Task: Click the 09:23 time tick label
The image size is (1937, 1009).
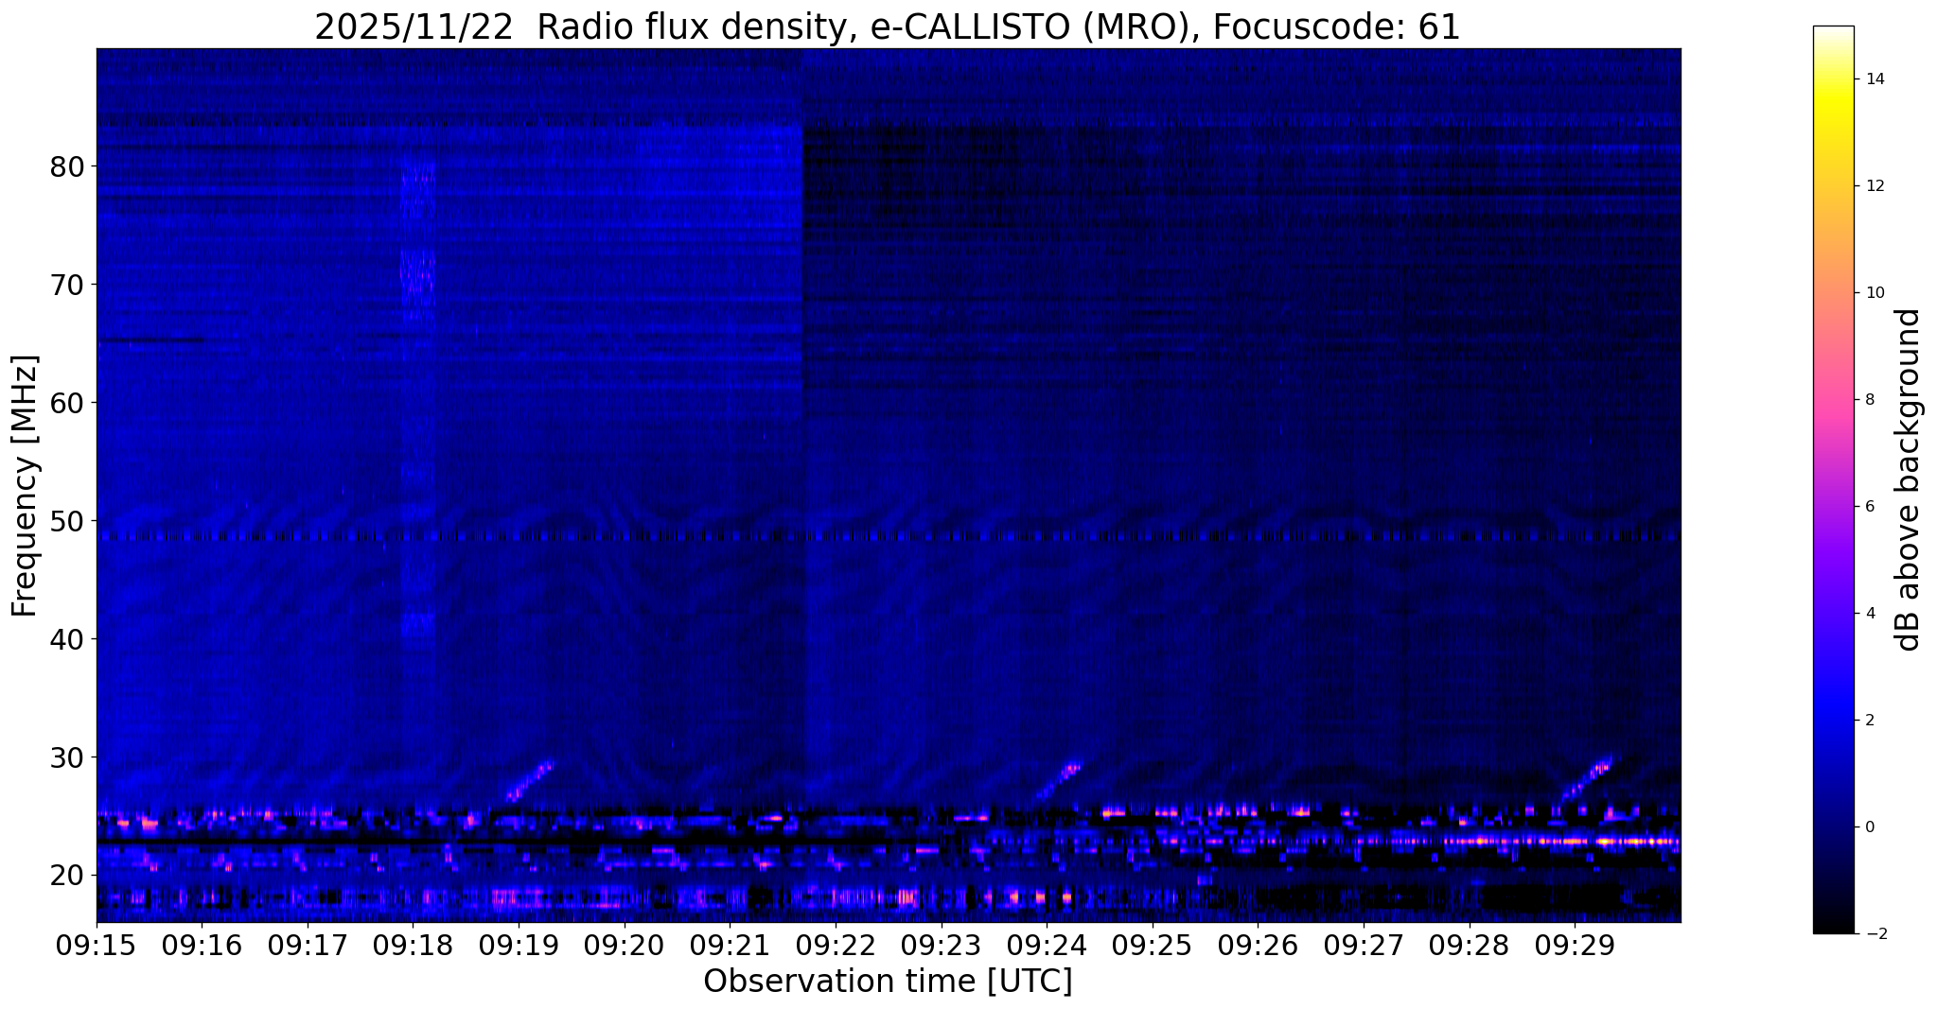Action: pos(941,944)
